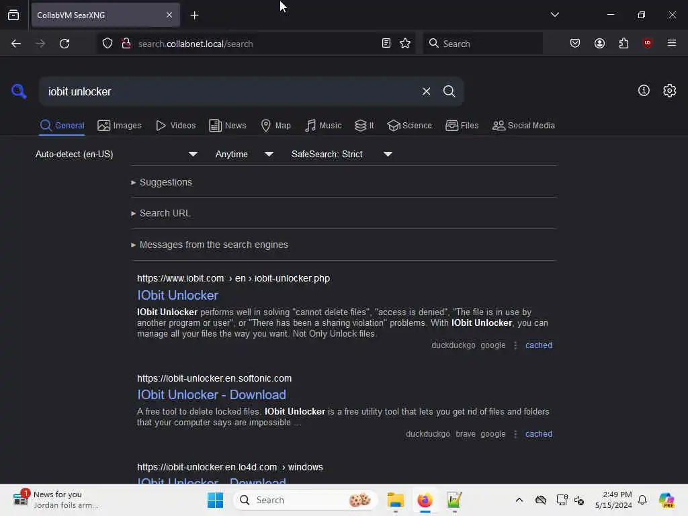Click the insecure connection padlock icon
688x516 pixels.
[126, 44]
